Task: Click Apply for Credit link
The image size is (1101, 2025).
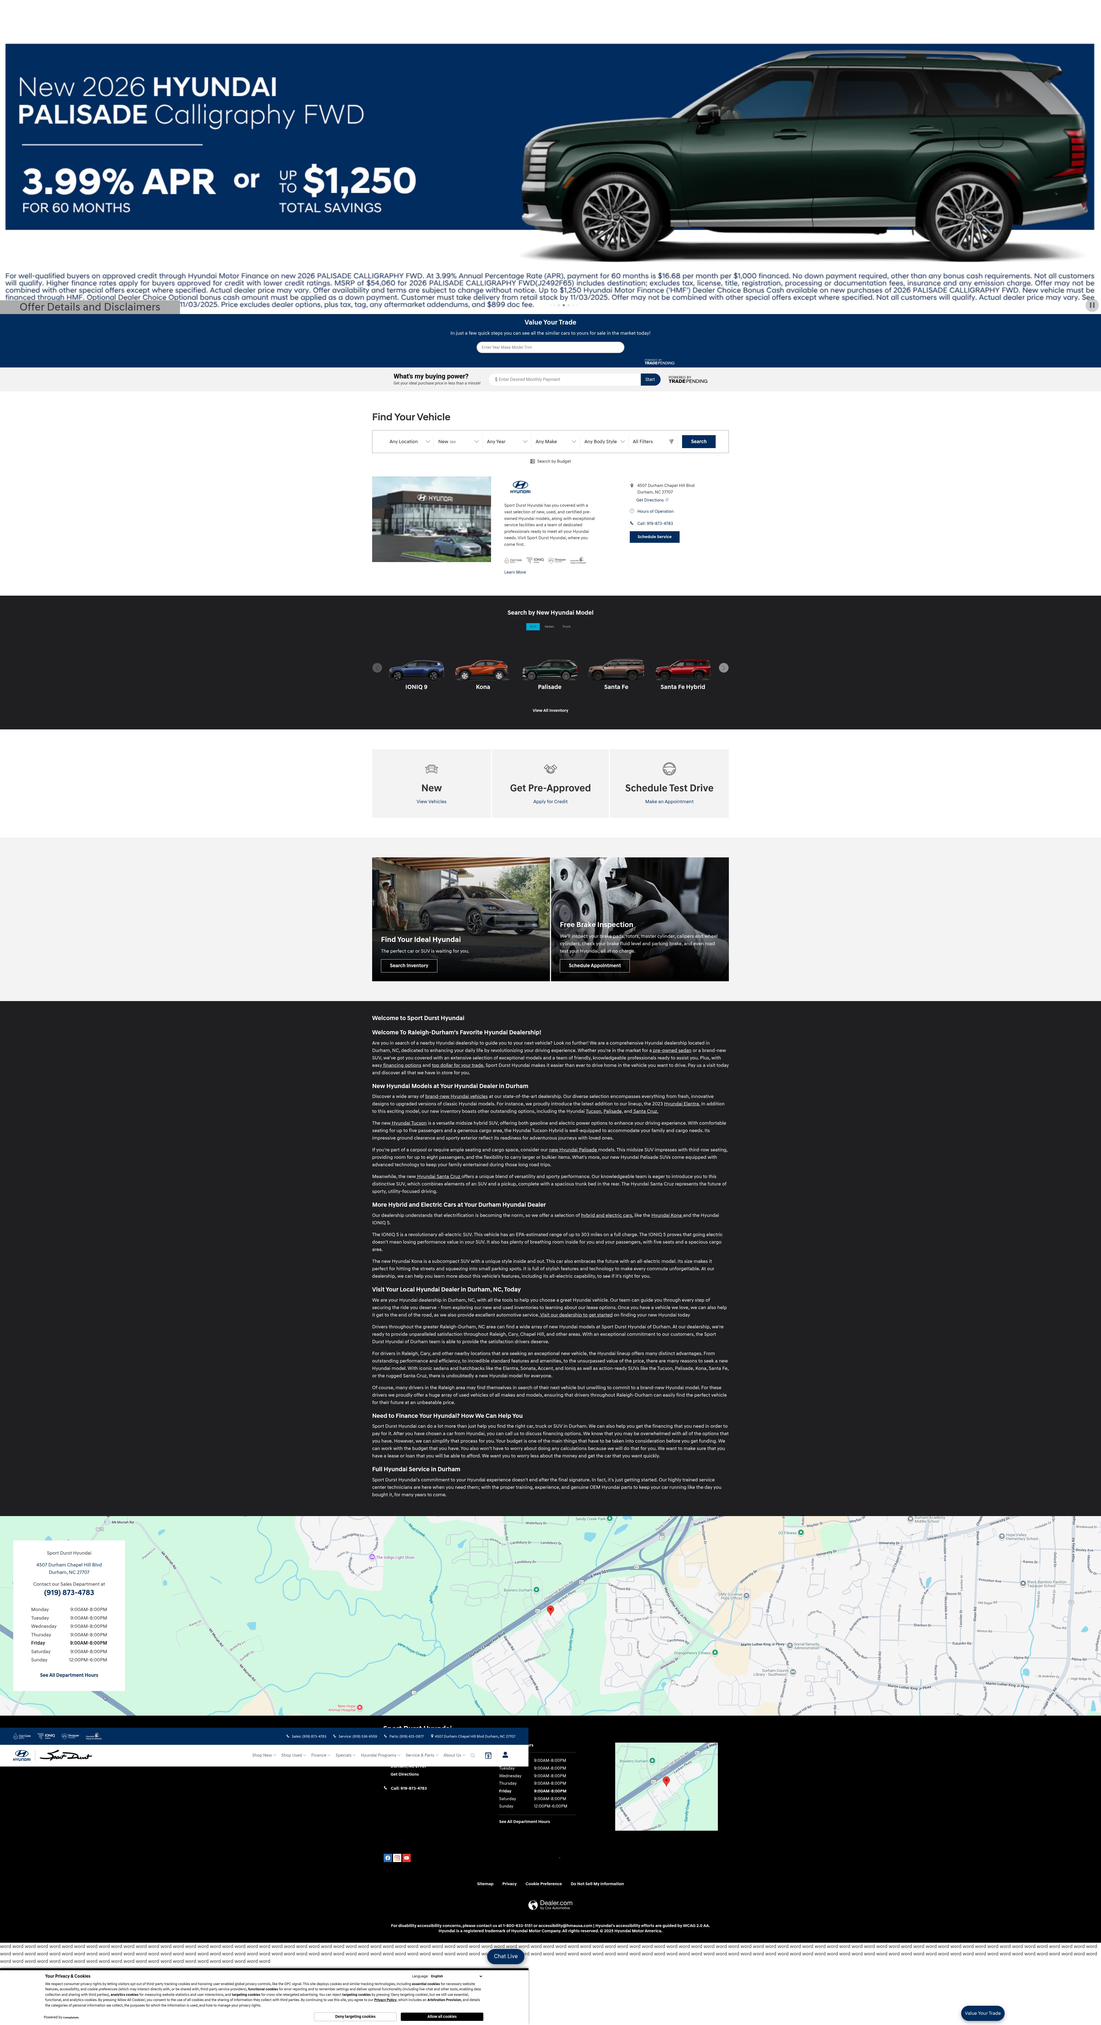Action: [x=550, y=802]
